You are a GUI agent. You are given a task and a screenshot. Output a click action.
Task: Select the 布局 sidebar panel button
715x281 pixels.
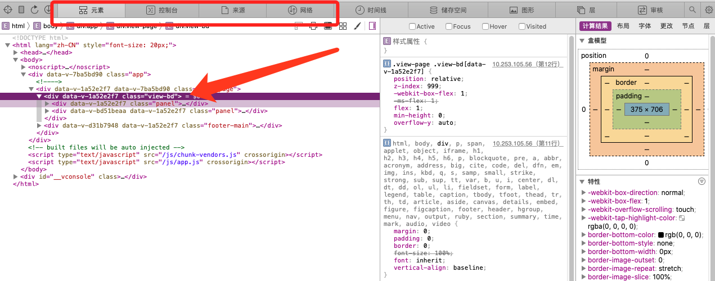tap(623, 26)
